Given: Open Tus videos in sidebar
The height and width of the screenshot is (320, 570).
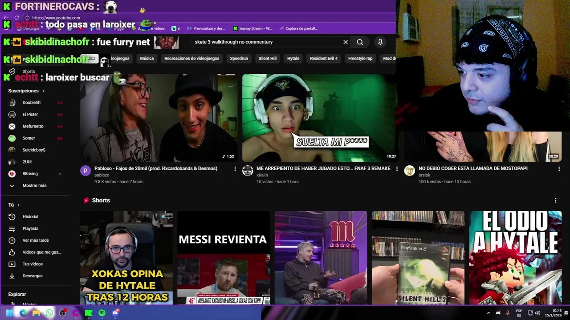Looking at the screenshot, I should pos(33,264).
